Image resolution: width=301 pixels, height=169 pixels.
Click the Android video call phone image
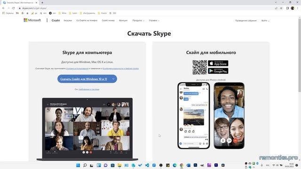(229, 115)
